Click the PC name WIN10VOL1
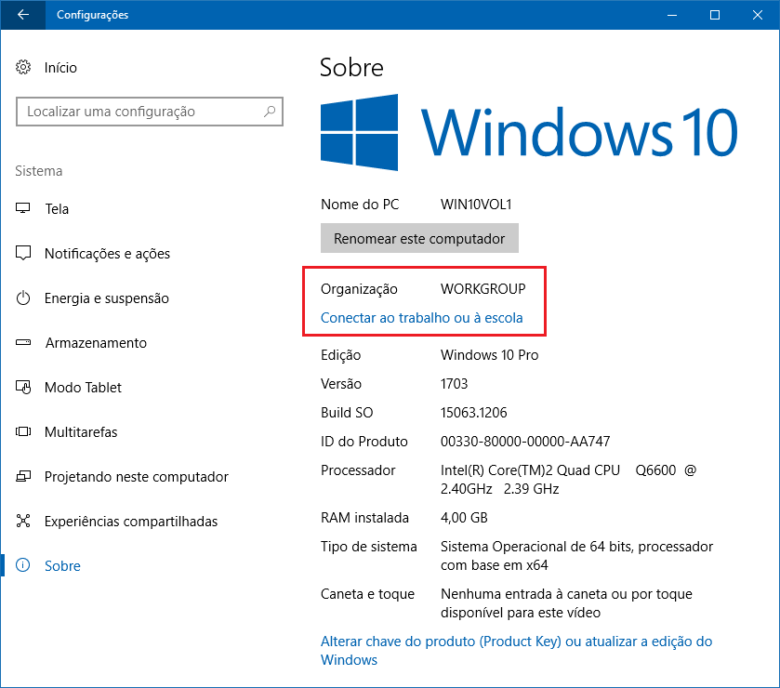This screenshot has height=688, width=780. click(x=476, y=205)
